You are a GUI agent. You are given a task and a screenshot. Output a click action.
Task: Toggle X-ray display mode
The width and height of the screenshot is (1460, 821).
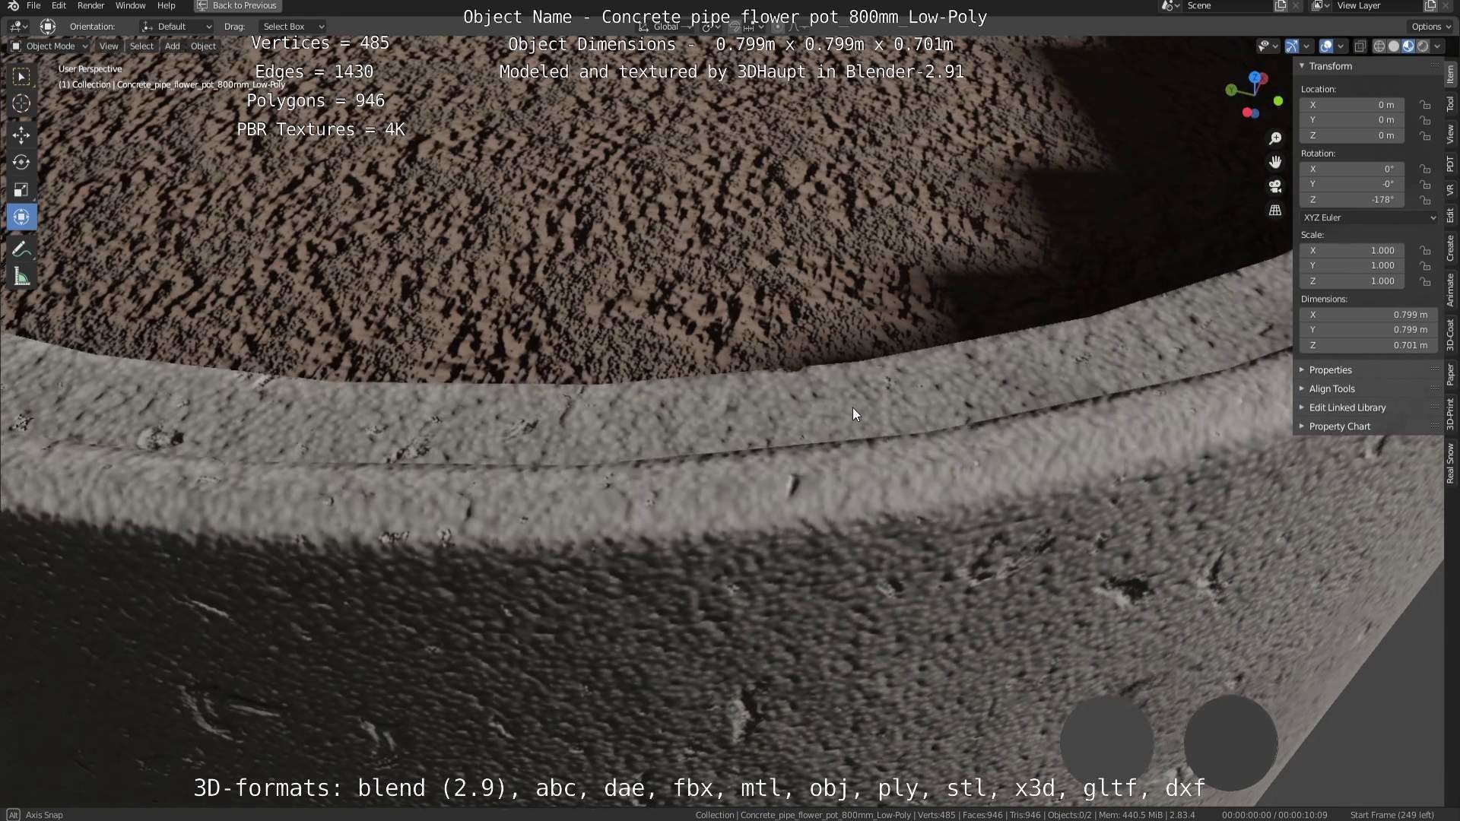(x=1360, y=46)
